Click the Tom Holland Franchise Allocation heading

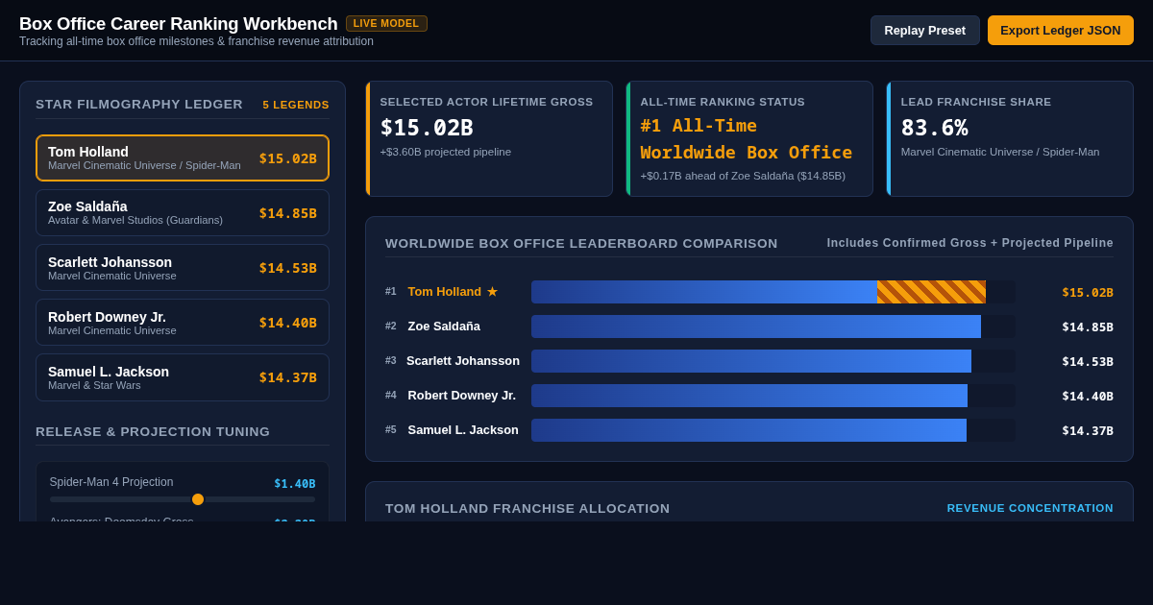(527, 508)
